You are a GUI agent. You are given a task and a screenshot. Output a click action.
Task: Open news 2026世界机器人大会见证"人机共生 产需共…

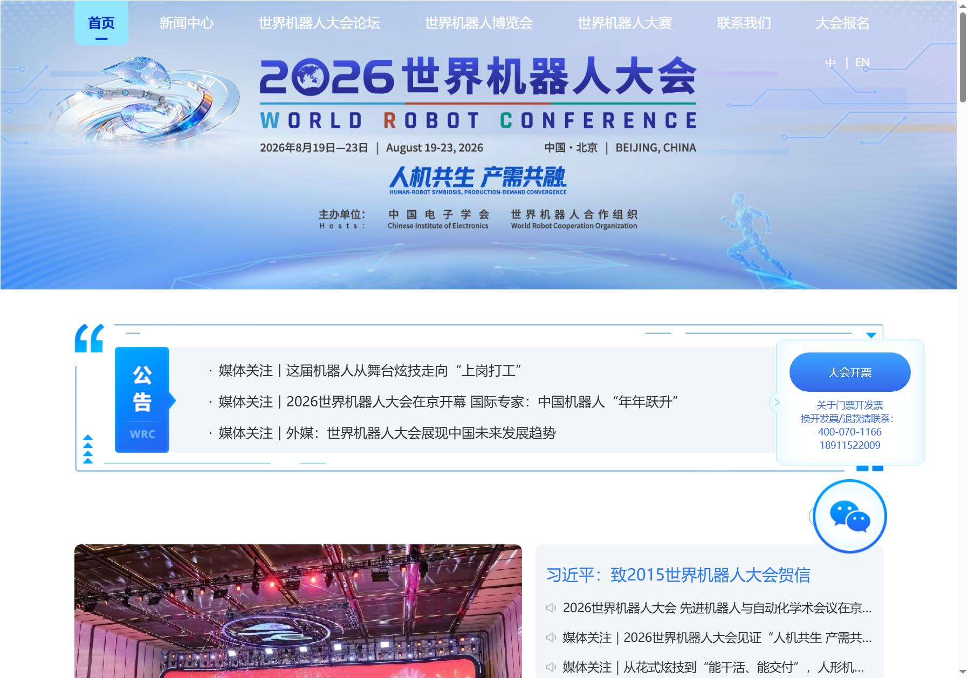point(717,638)
